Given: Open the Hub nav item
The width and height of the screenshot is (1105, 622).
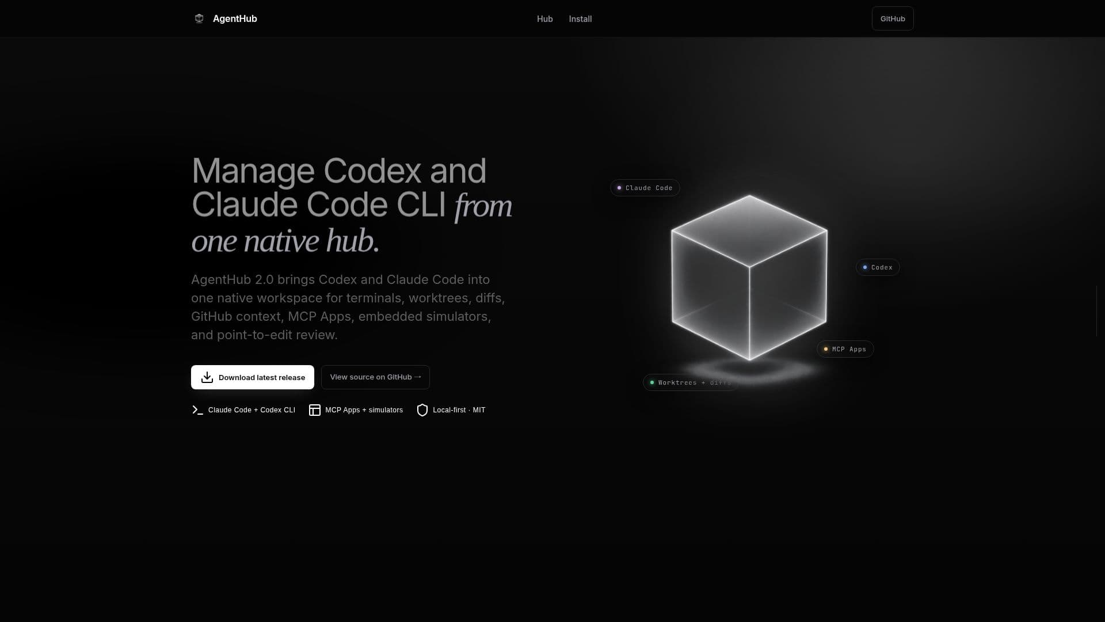Looking at the screenshot, I should (544, 19).
